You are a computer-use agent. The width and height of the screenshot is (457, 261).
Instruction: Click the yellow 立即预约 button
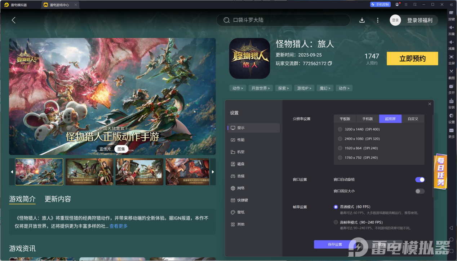[x=412, y=58]
